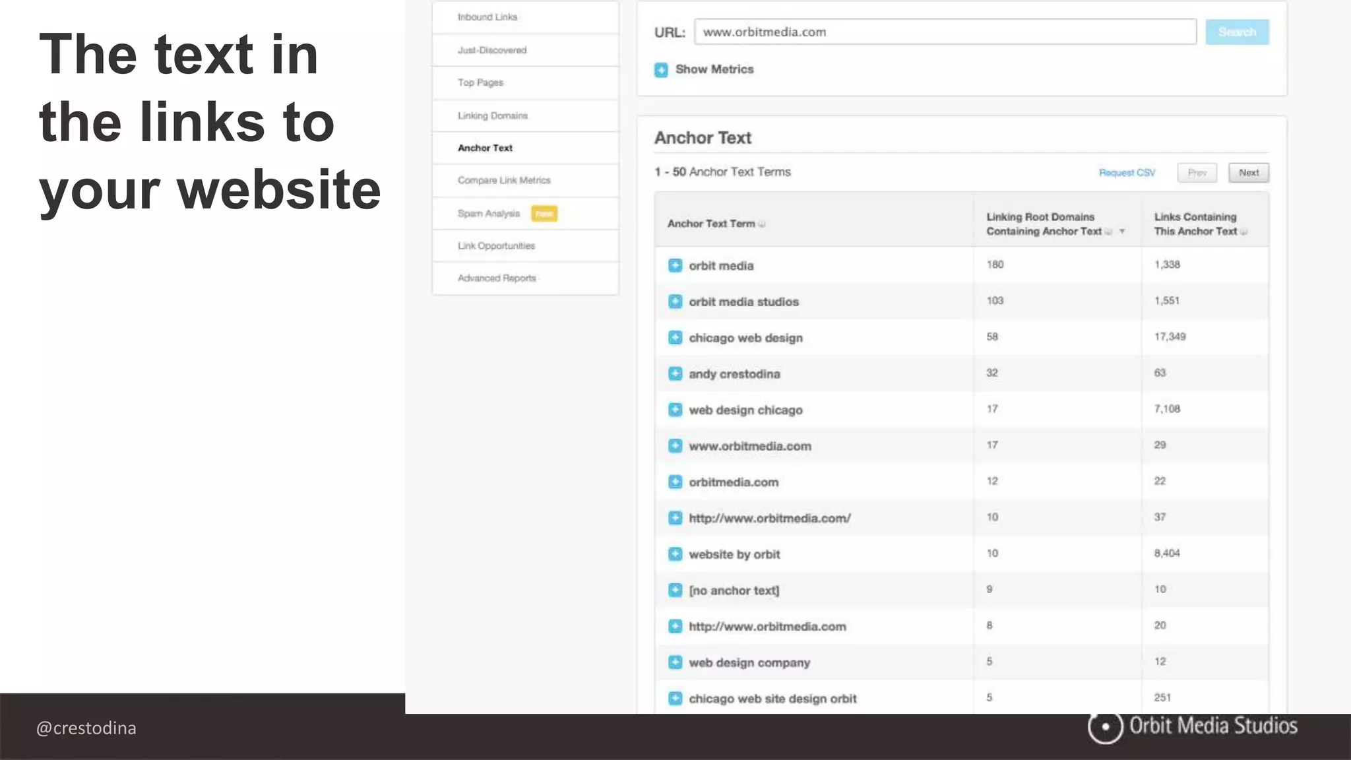Click the 'orbit media' term text
The height and width of the screenshot is (760, 1351).
721,266
